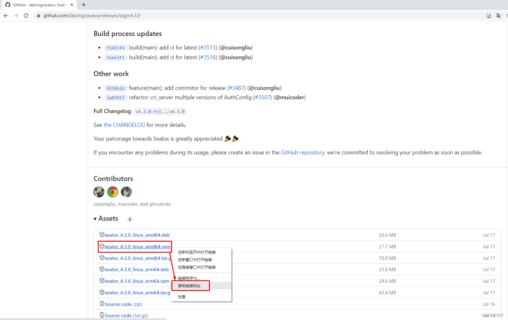The image size is (508, 320).
Task: Click package icon of arm64.rpm asset
Action: (x=102, y=281)
